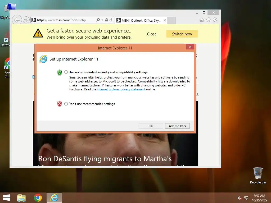Click Ron DeSantis flying migrants headline
The image size is (271, 203).
pos(105,159)
